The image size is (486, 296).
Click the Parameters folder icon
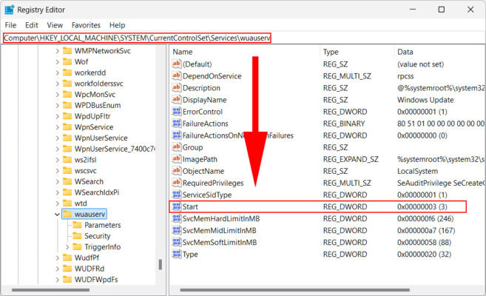77,225
